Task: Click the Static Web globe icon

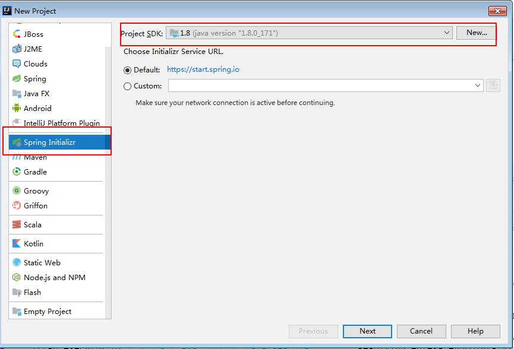Action: (17, 262)
